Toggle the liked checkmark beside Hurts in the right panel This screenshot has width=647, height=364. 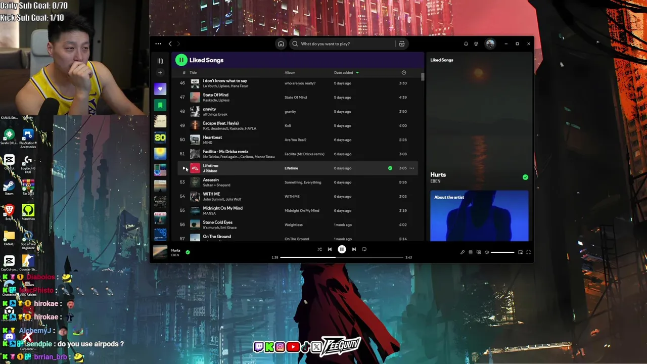[x=525, y=177]
